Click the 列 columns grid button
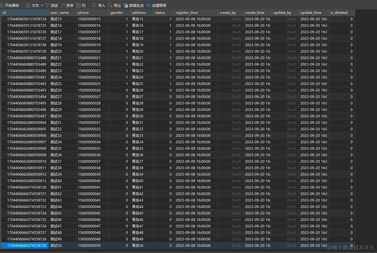 coord(81,5)
